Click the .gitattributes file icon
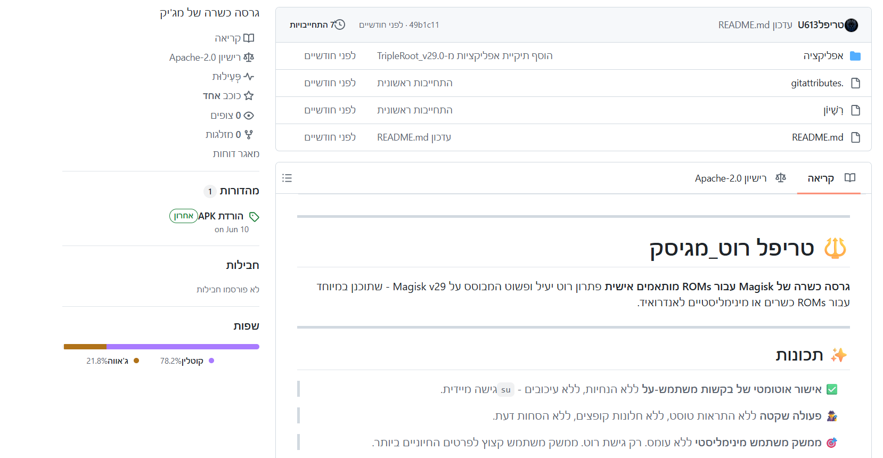 click(856, 83)
